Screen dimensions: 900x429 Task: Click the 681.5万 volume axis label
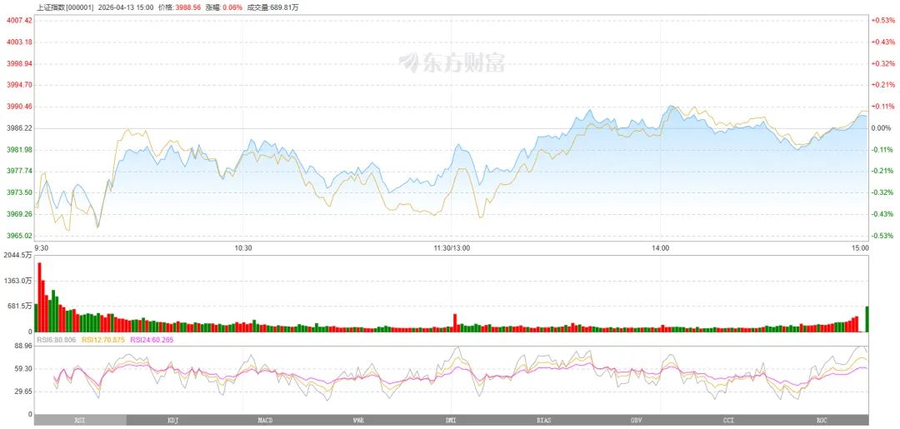(20, 307)
